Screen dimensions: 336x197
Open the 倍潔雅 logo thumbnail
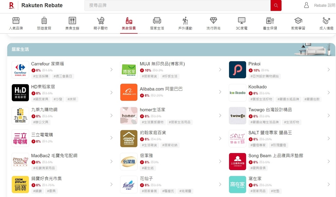[x=129, y=162]
